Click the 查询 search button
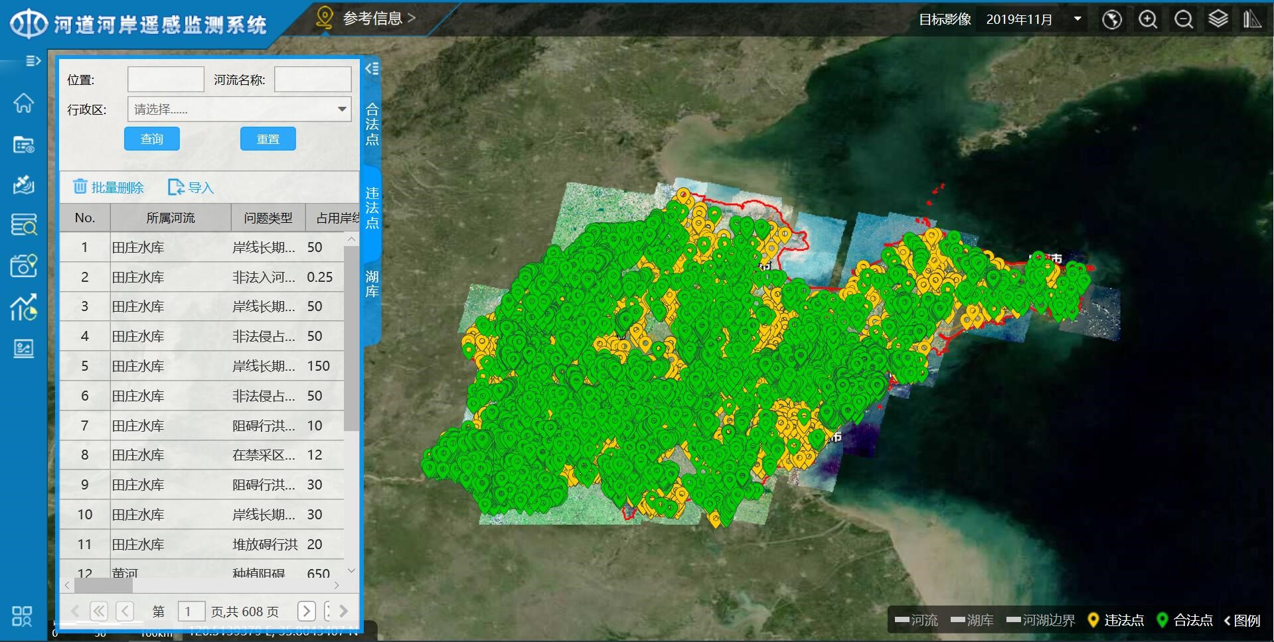Image resolution: width=1274 pixels, height=642 pixels. [151, 139]
